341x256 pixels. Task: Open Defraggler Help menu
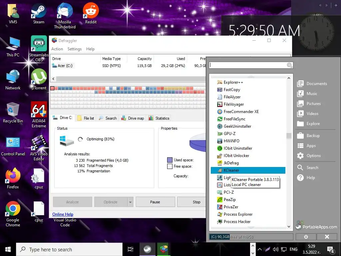90,49
